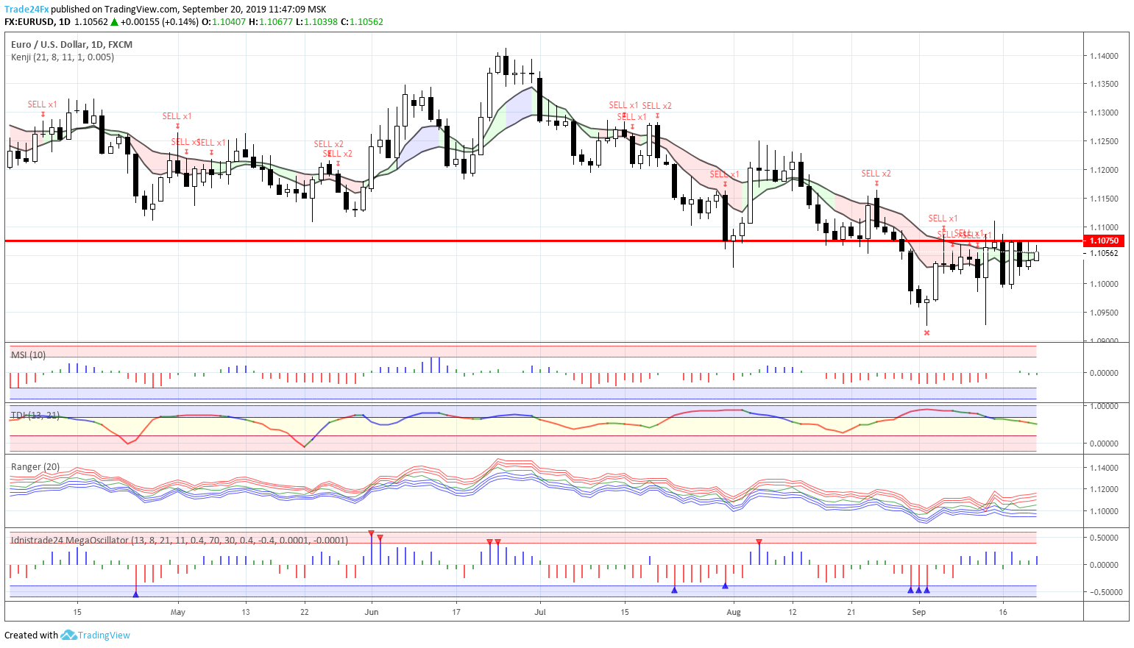Screen dimensions: 1134x648
Task: Click the red horizontal line on the chart
Action: [x=544, y=241]
